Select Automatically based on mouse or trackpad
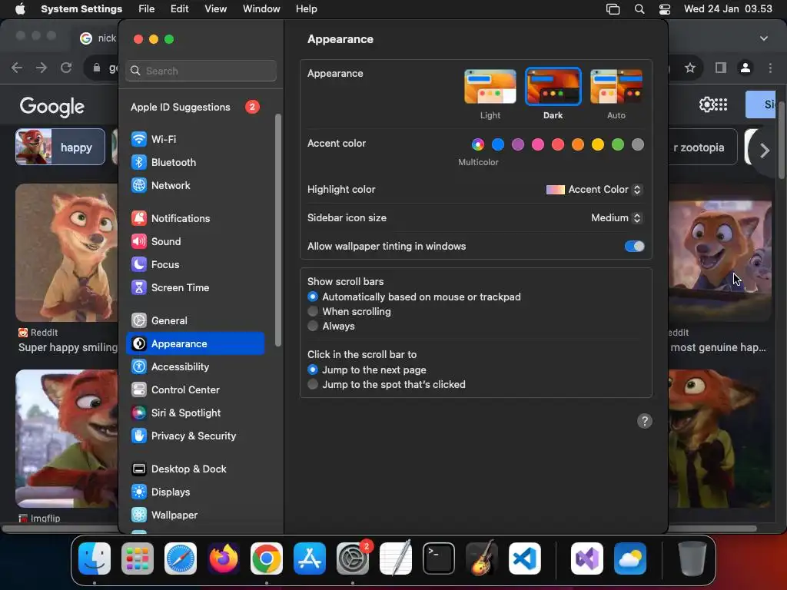787x590 pixels. [313, 297]
